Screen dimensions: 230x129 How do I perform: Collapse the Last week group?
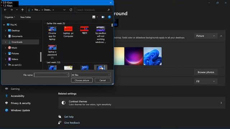[x=45, y=62]
